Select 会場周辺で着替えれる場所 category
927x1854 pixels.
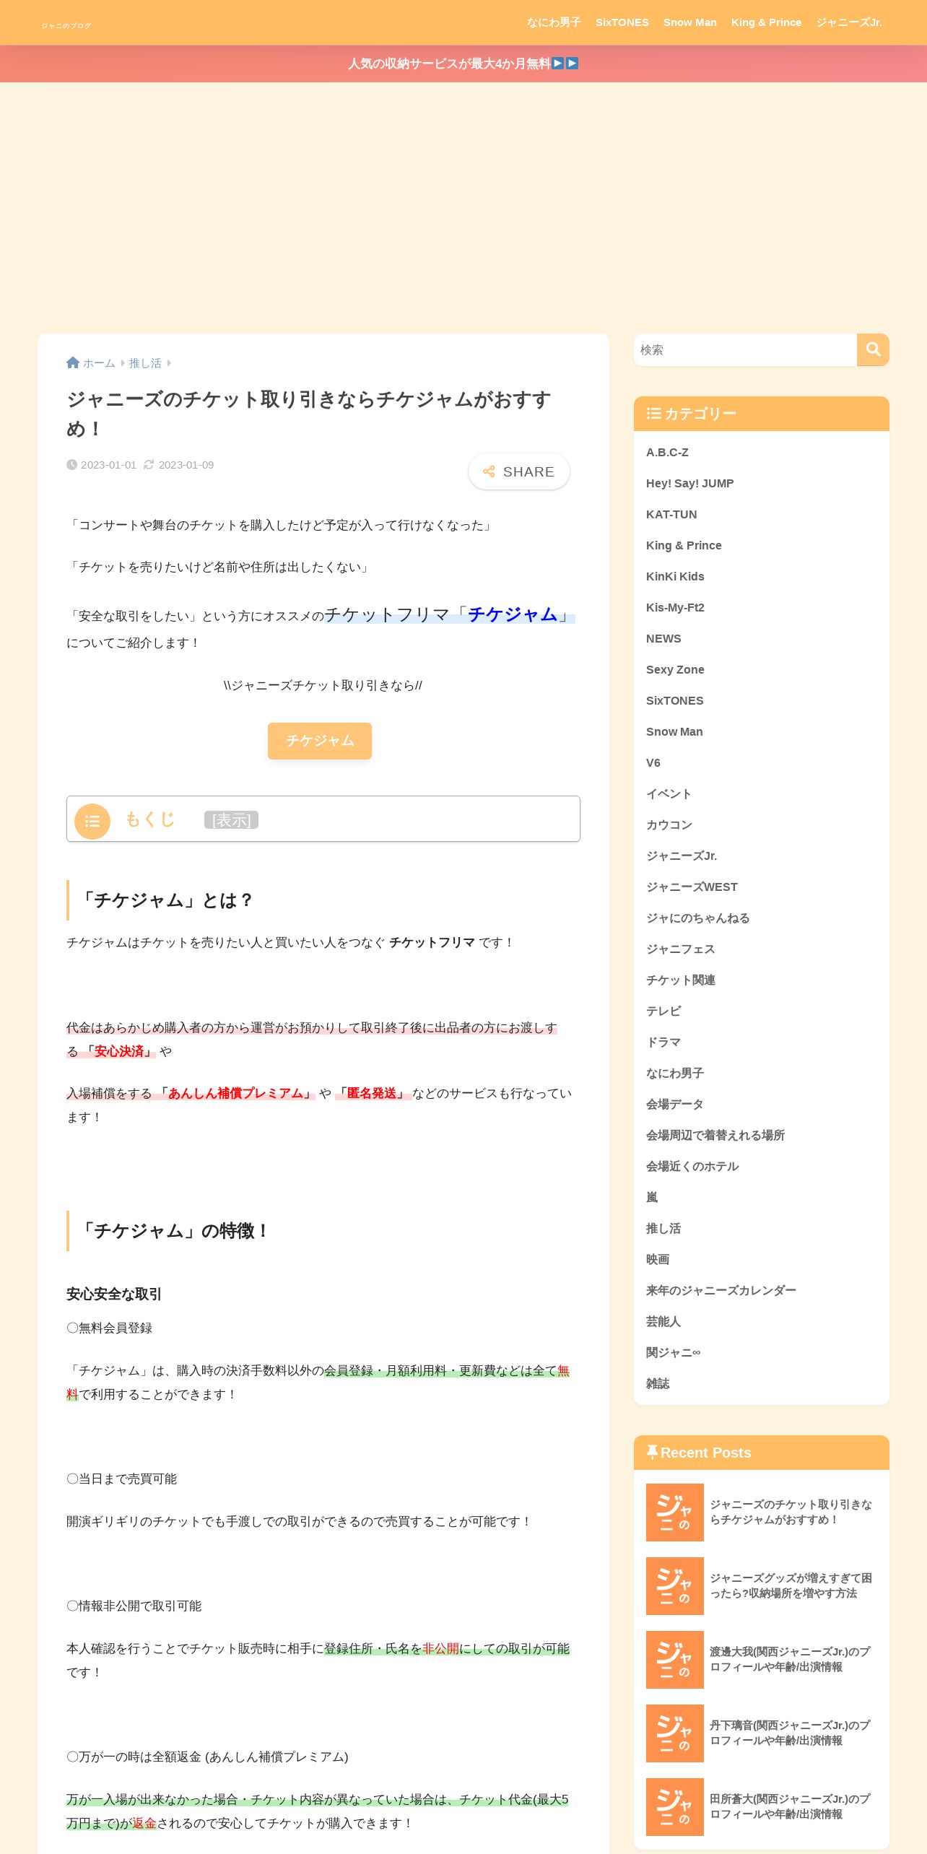[715, 1135]
